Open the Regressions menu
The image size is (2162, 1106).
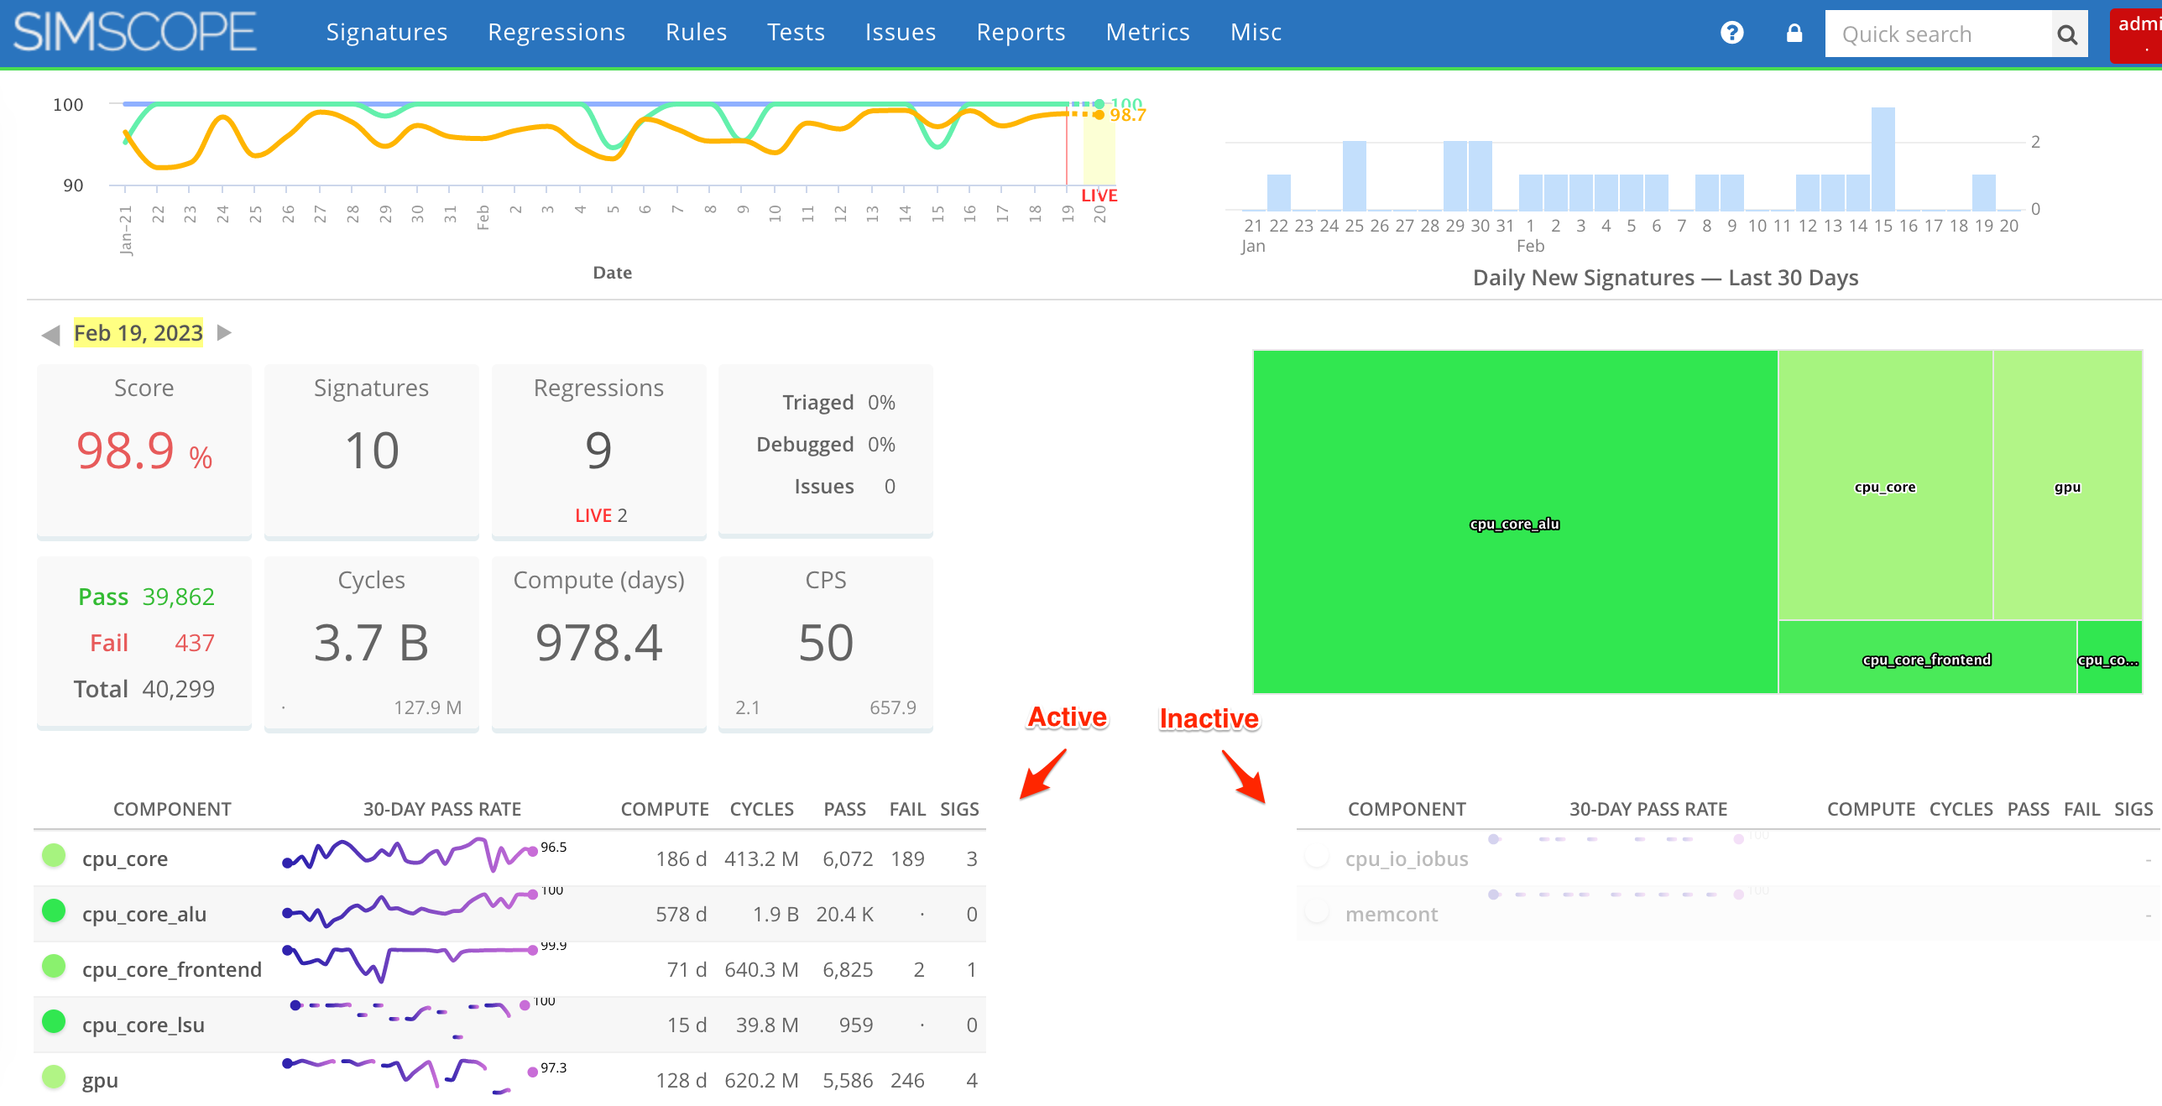[556, 32]
